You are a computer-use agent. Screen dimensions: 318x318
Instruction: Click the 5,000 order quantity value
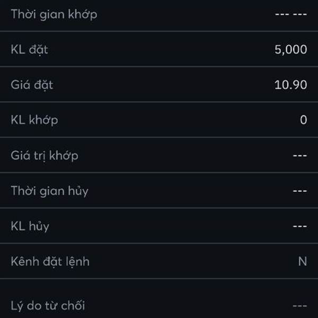point(290,49)
